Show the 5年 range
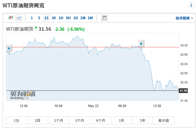This screenshot has width=196, height=128. click(x=142, y=120)
